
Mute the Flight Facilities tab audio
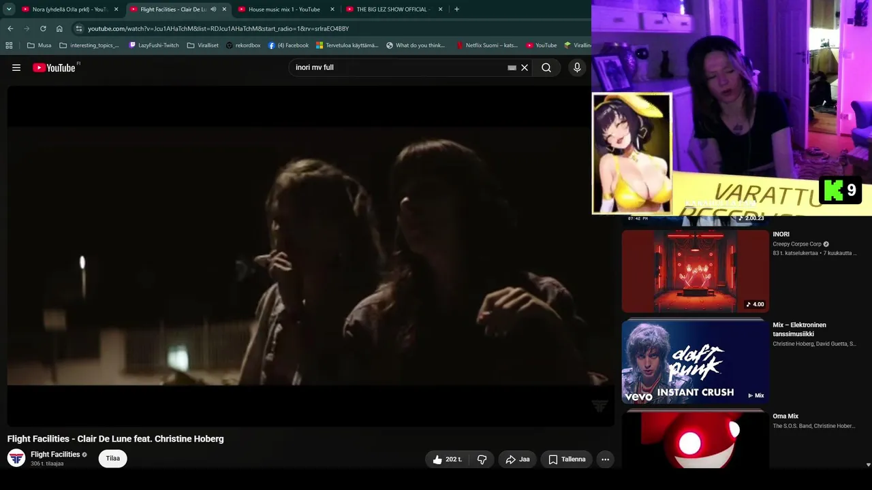tap(213, 10)
